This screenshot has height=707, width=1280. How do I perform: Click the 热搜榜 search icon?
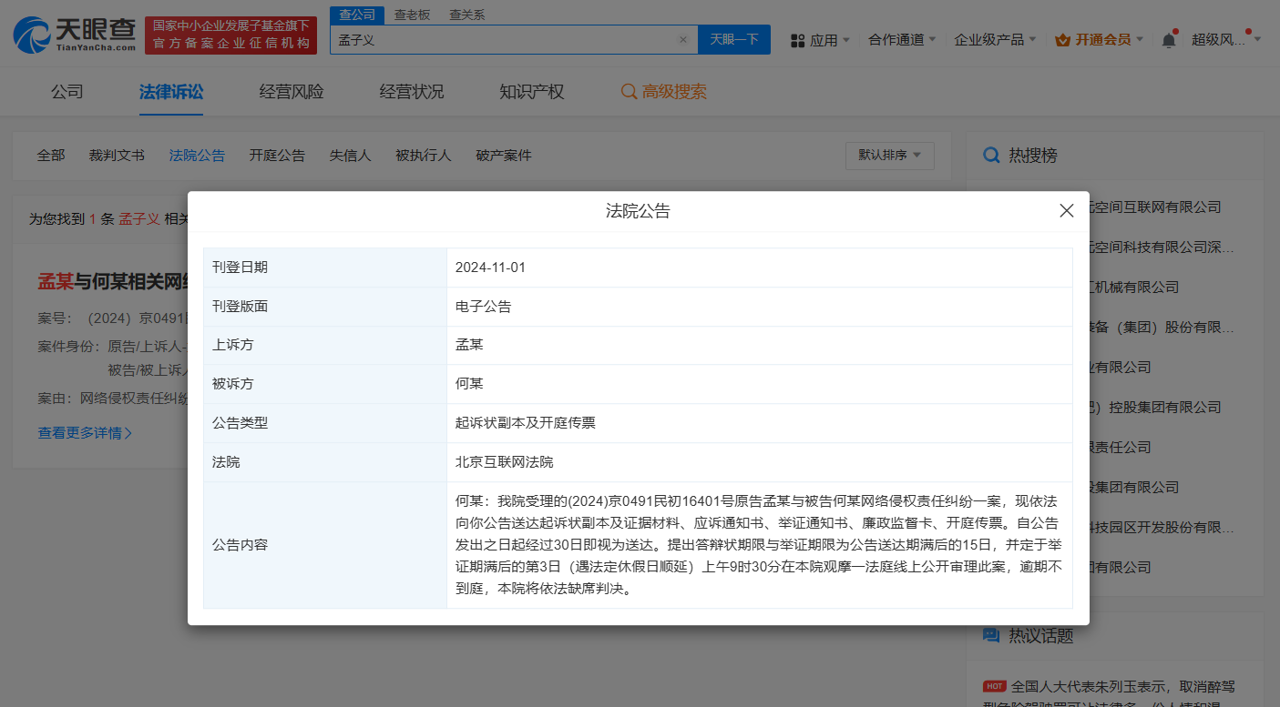coord(991,156)
